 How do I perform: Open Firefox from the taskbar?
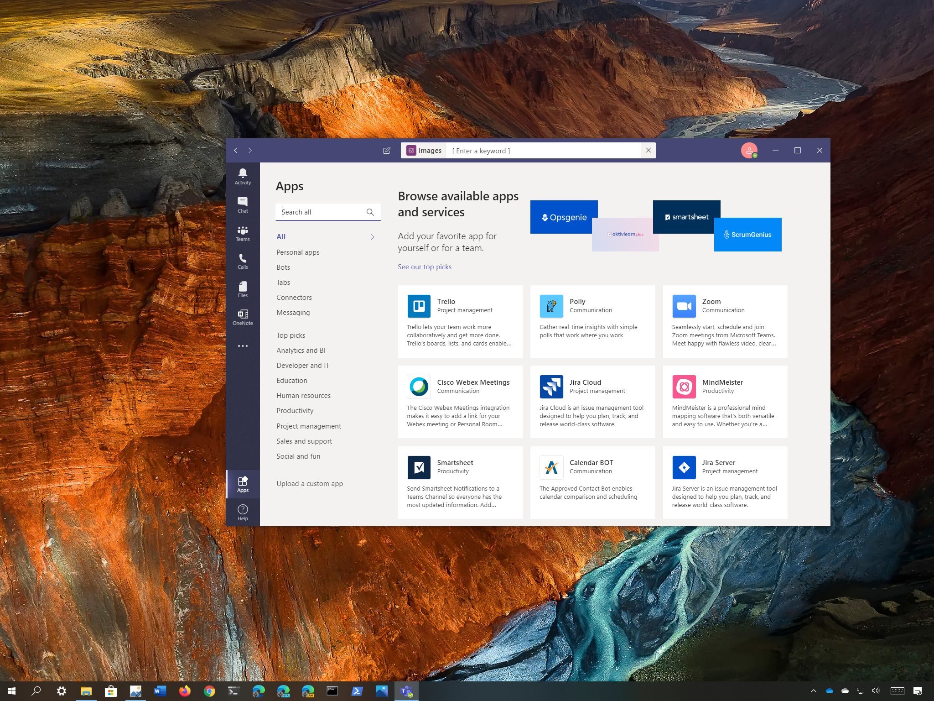(185, 691)
